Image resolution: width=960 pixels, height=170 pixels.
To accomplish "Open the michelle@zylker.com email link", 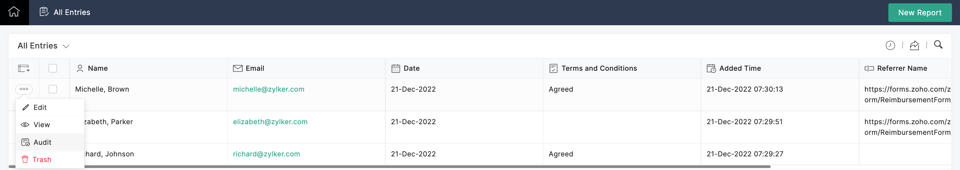I will (268, 89).
